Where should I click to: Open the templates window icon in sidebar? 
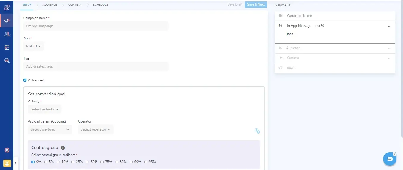[7, 47]
